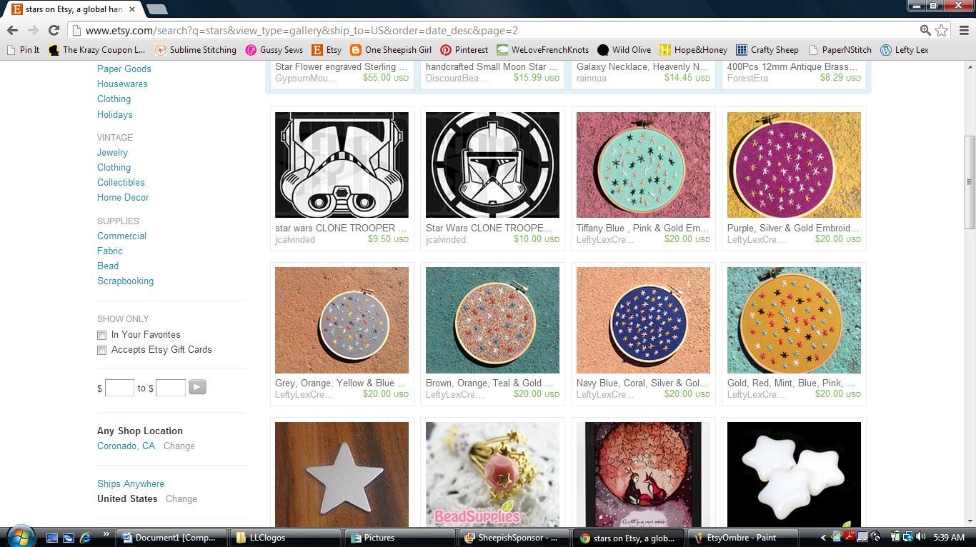This screenshot has height=547, width=976.
Task: Change the Coronado, CA shop location
Action: tap(179, 446)
